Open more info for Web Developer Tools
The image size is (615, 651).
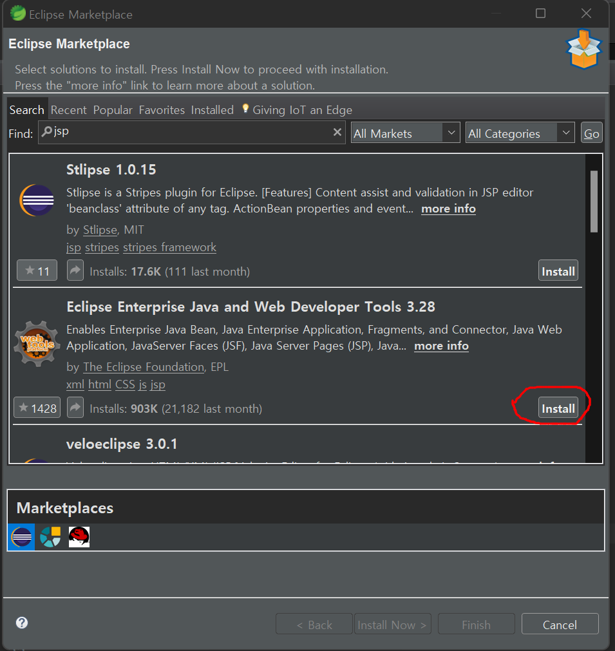441,346
